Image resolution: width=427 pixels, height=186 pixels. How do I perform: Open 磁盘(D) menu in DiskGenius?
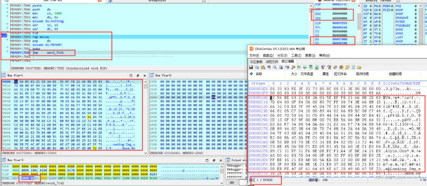point(268,55)
